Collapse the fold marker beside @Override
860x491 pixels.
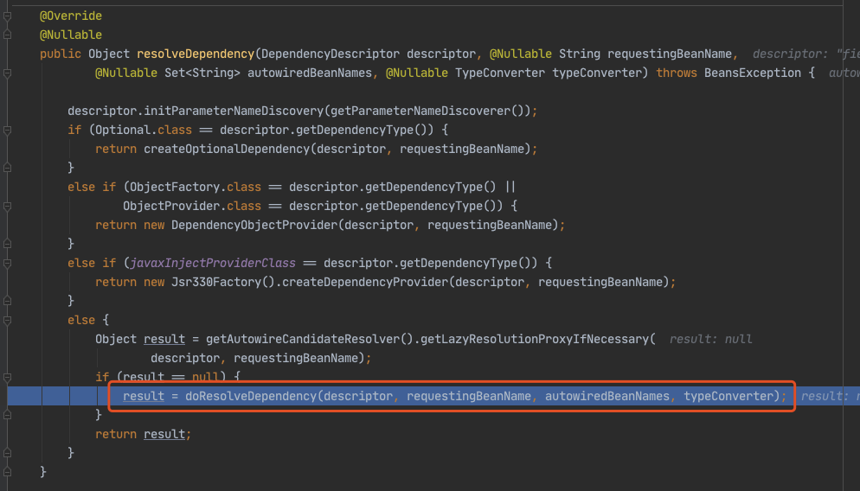click(7, 16)
